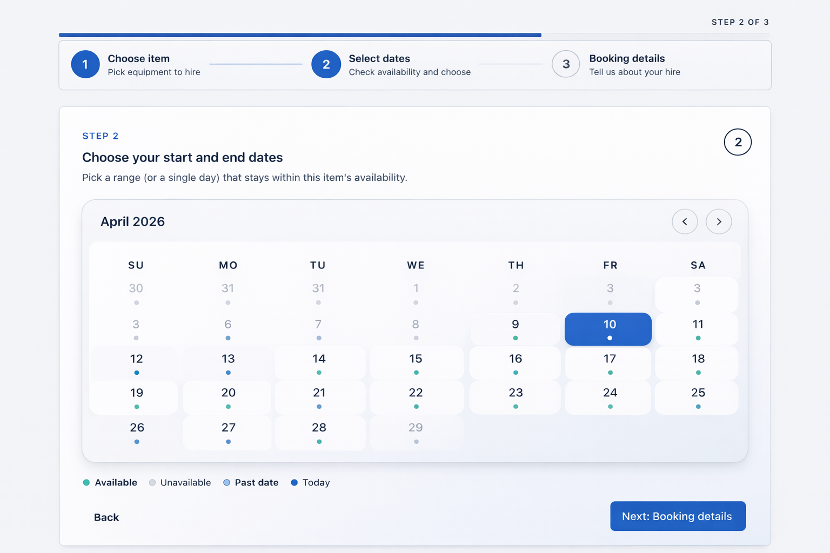Image resolution: width=830 pixels, height=553 pixels.
Task: Click the circled 2 badge near Step 2 heading
Action: (x=738, y=142)
